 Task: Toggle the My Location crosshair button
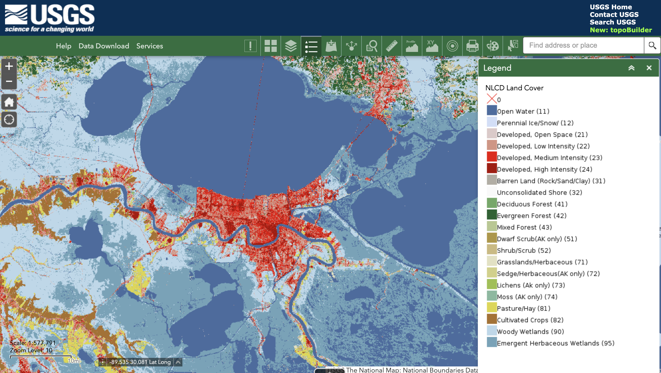9,119
